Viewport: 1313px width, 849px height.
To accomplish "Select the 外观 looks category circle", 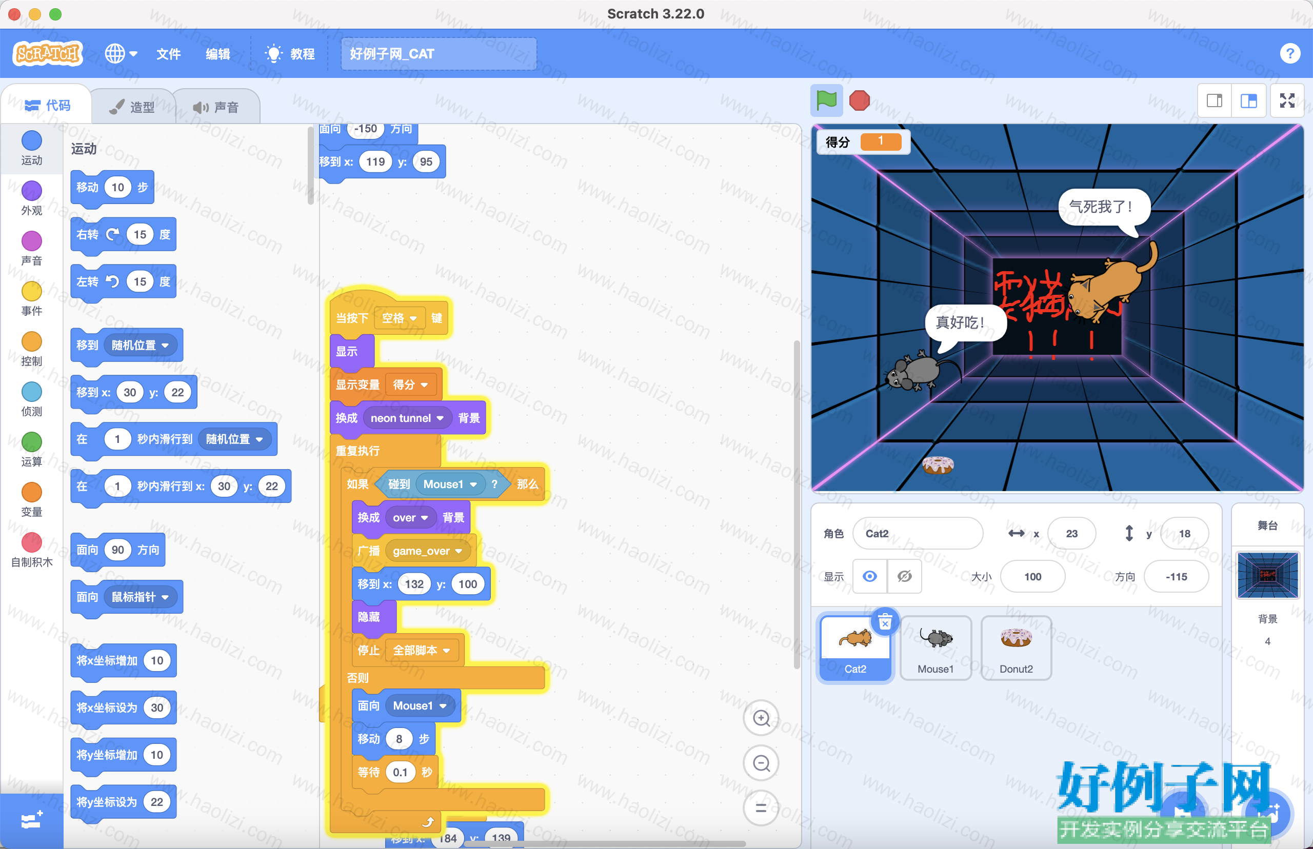I will pos(31,191).
